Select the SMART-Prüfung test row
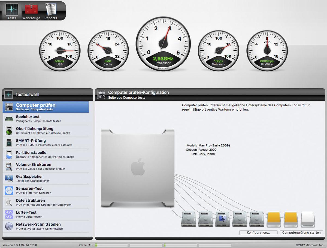The height and width of the screenshot is (248, 327). point(46,143)
